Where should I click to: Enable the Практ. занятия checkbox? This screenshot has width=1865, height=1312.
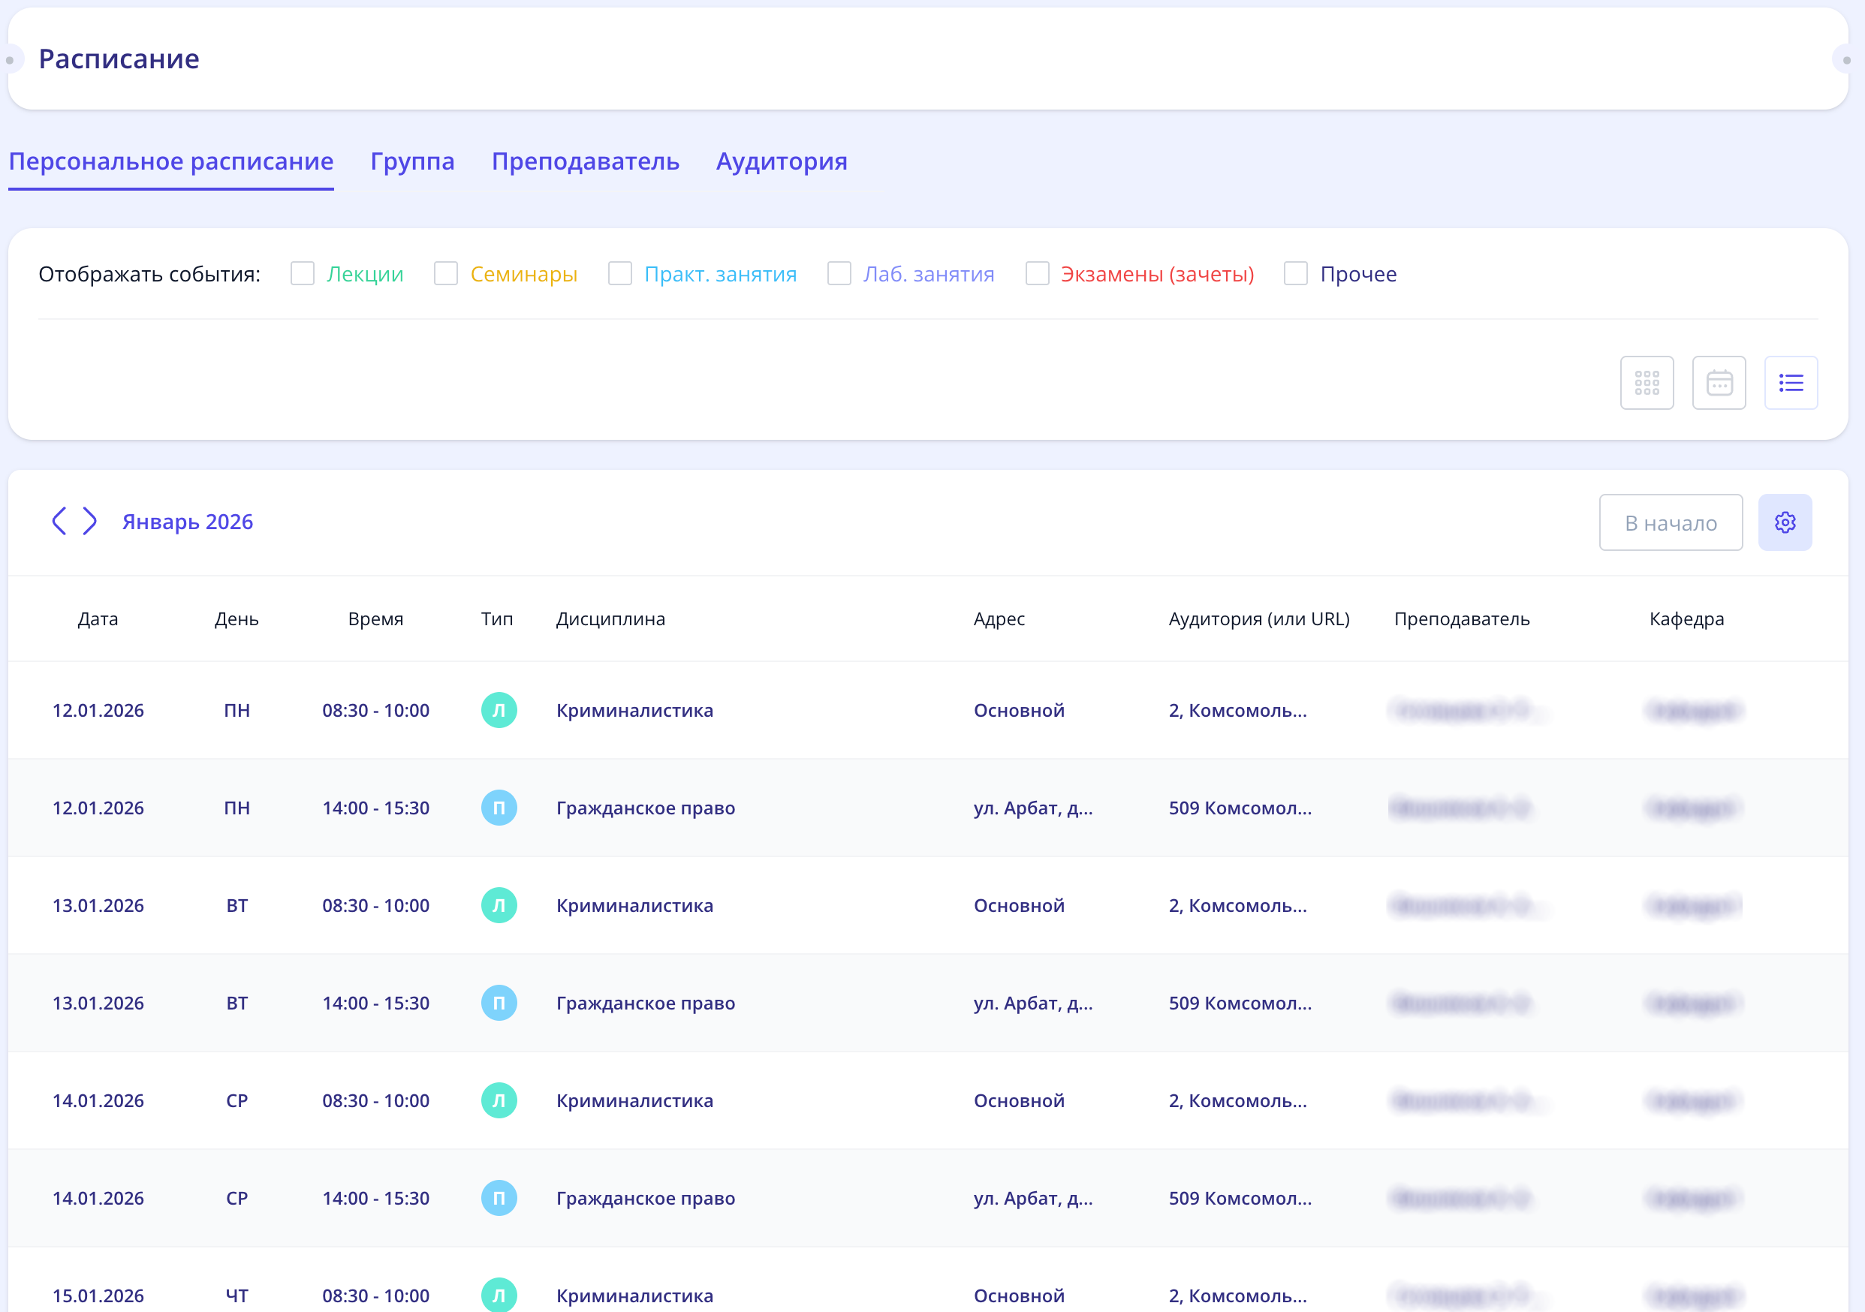coord(619,274)
